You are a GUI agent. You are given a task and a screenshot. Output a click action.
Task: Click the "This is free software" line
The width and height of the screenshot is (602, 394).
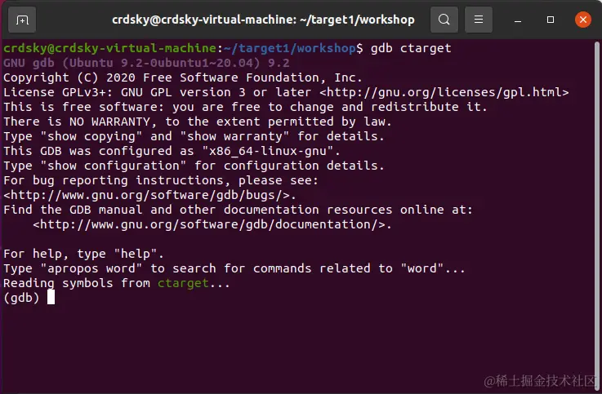click(245, 107)
